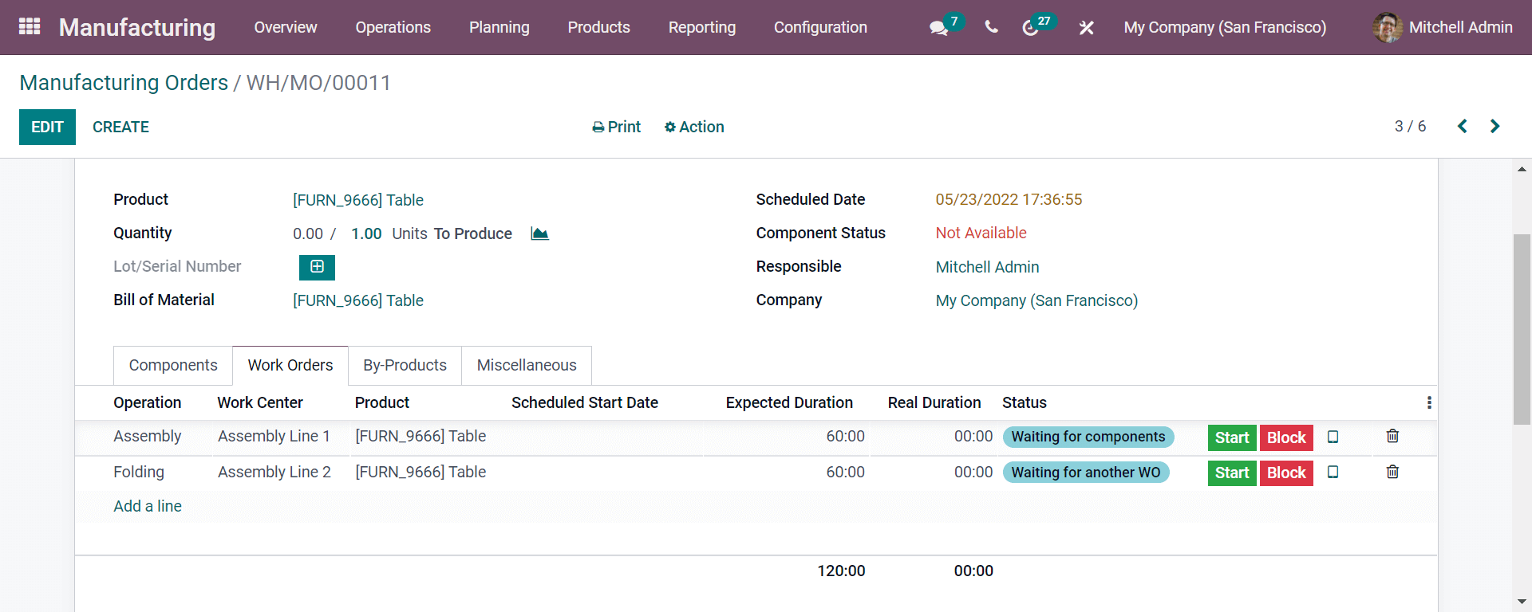Screen dimensions: 1532x612
Task: Open the Print dropdown
Action: [616, 127]
